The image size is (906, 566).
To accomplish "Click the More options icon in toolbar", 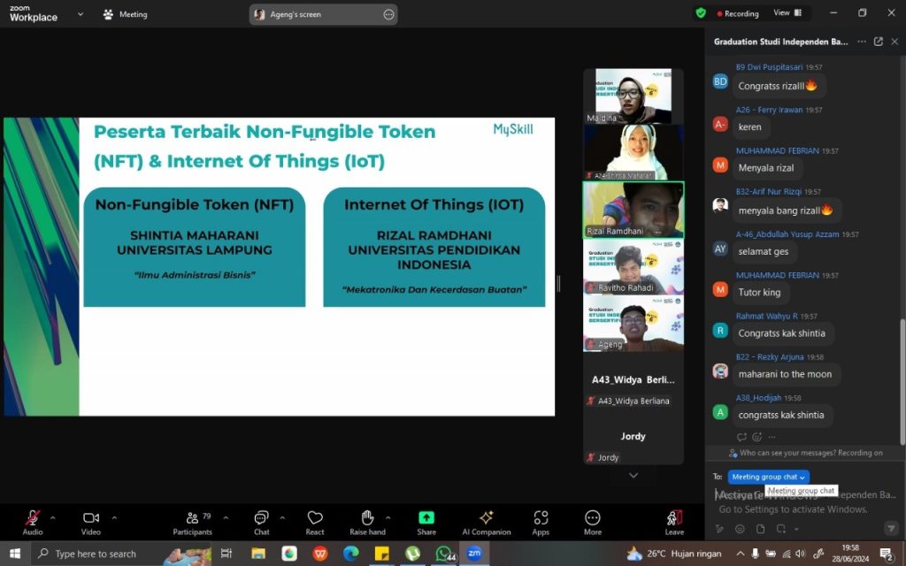I will [x=593, y=520].
